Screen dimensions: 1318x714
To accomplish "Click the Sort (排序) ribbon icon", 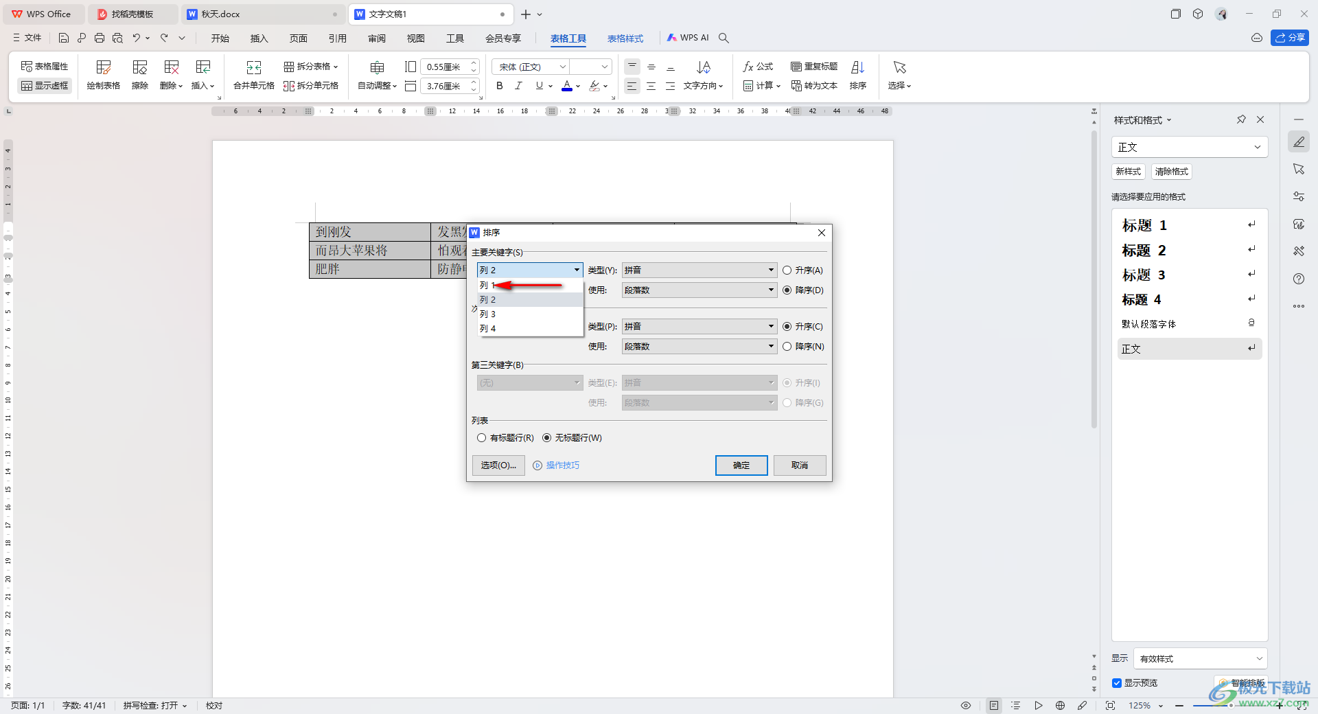I will click(857, 68).
